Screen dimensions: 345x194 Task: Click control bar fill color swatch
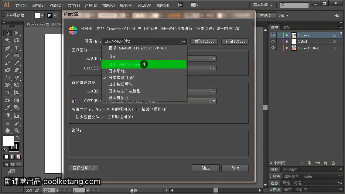pos(37,15)
